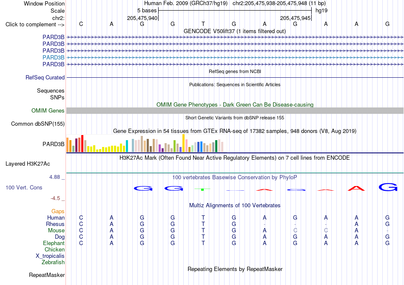
Task: Select the Chicken species label
Action: (x=54, y=249)
